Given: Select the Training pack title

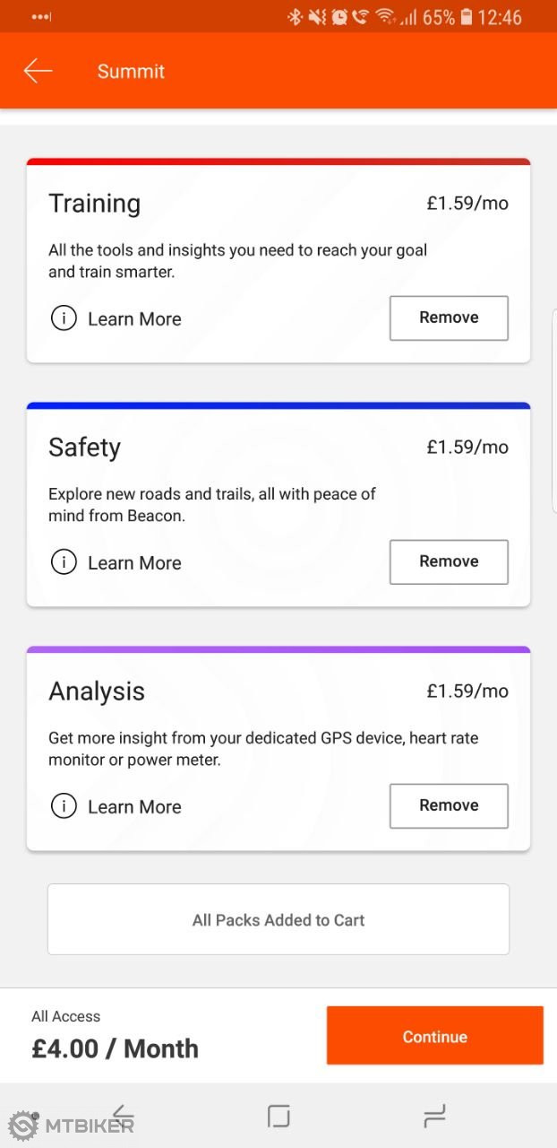Looking at the screenshot, I should [x=94, y=204].
